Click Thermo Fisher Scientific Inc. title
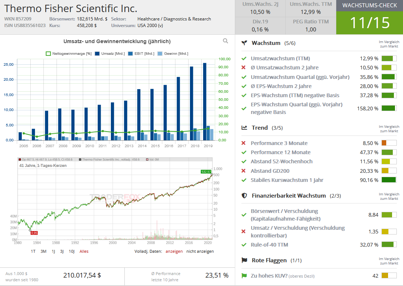Screen dimensions: 403x286 [x=71, y=8]
